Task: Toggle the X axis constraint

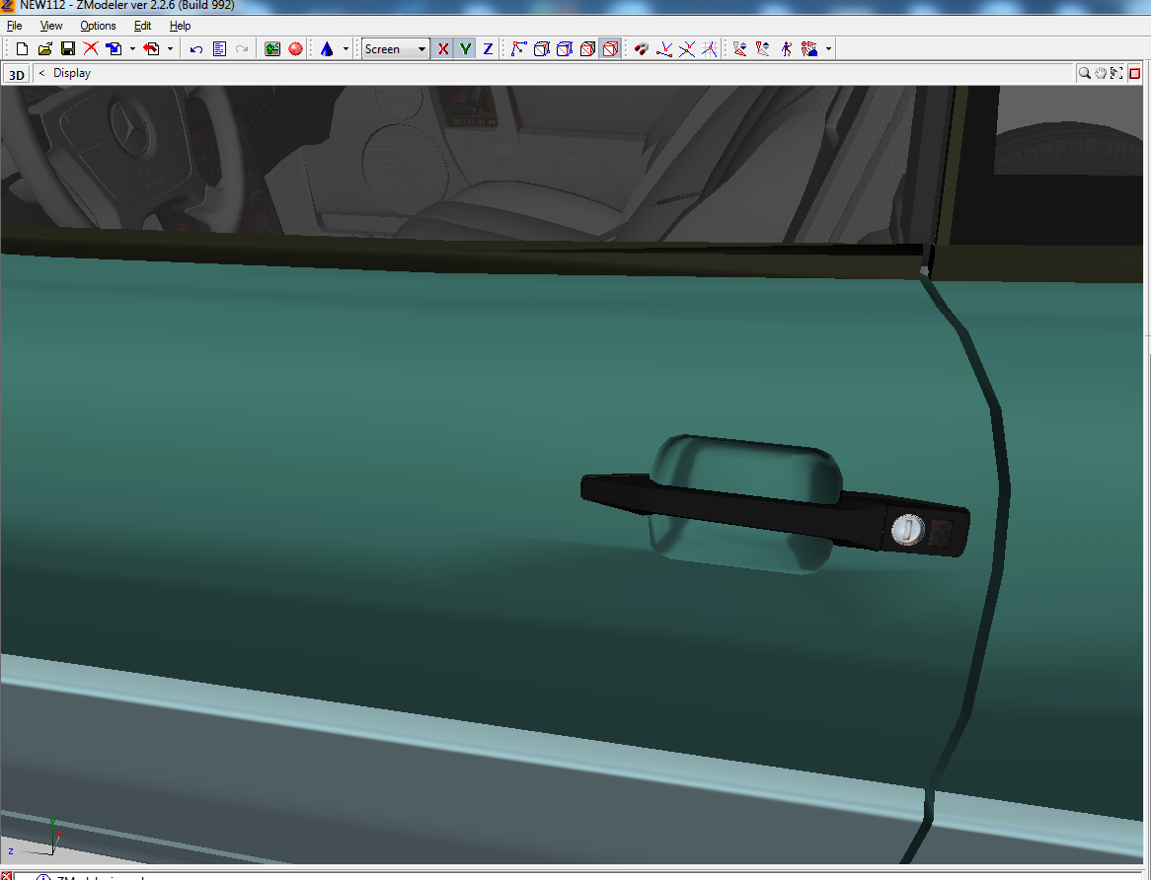Action: (x=442, y=48)
